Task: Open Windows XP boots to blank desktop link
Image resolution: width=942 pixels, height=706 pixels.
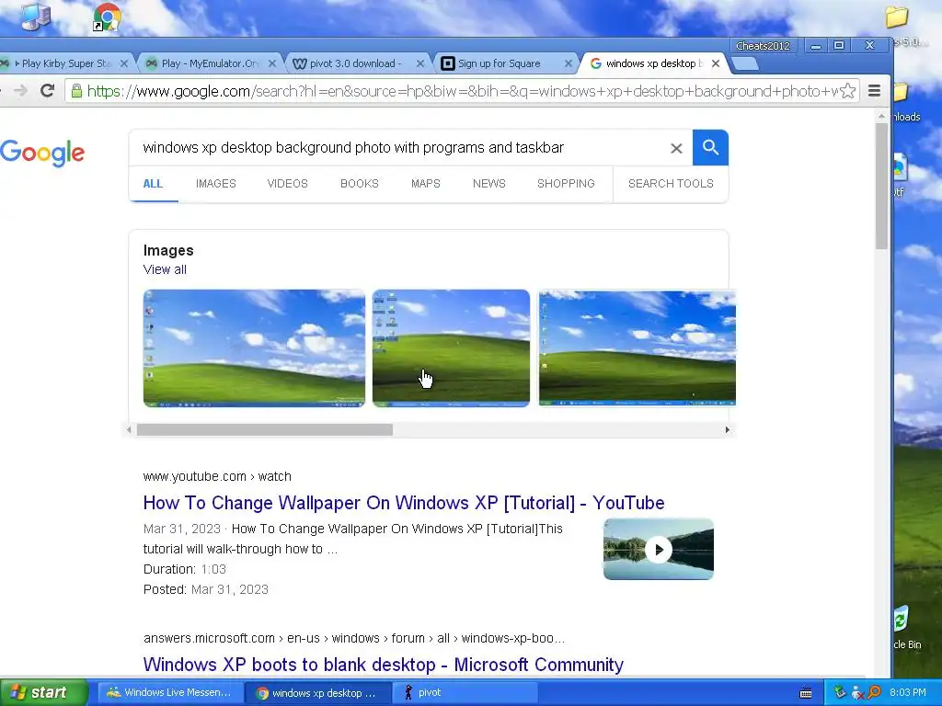Action: [x=384, y=665]
